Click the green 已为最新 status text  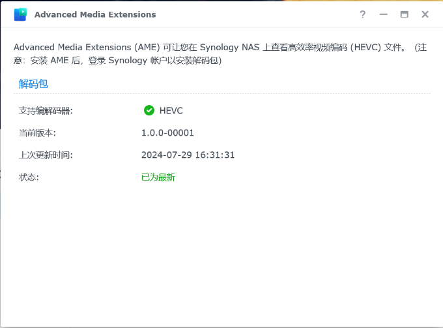pyautogui.click(x=158, y=177)
